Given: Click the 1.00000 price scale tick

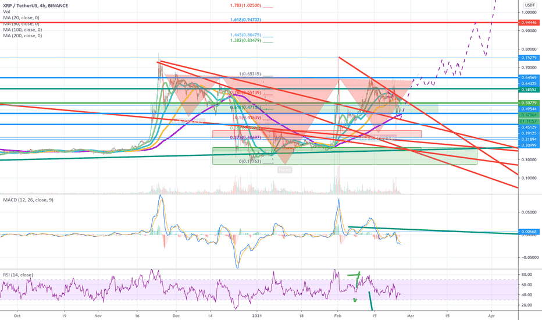Looking at the screenshot, I should (529, 12).
